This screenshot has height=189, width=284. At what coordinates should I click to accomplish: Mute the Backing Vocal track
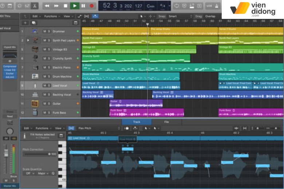click(x=44, y=94)
